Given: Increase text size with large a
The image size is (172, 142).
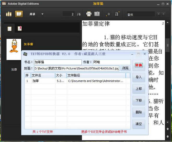Looking at the screenshot, I should 117,14.
